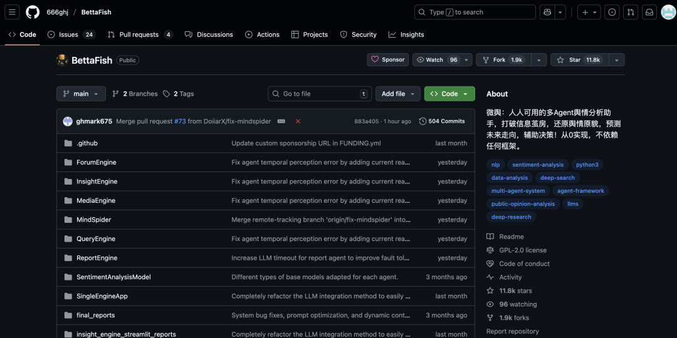
Task: Click the python3 topic tag
Action: point(587,165)
